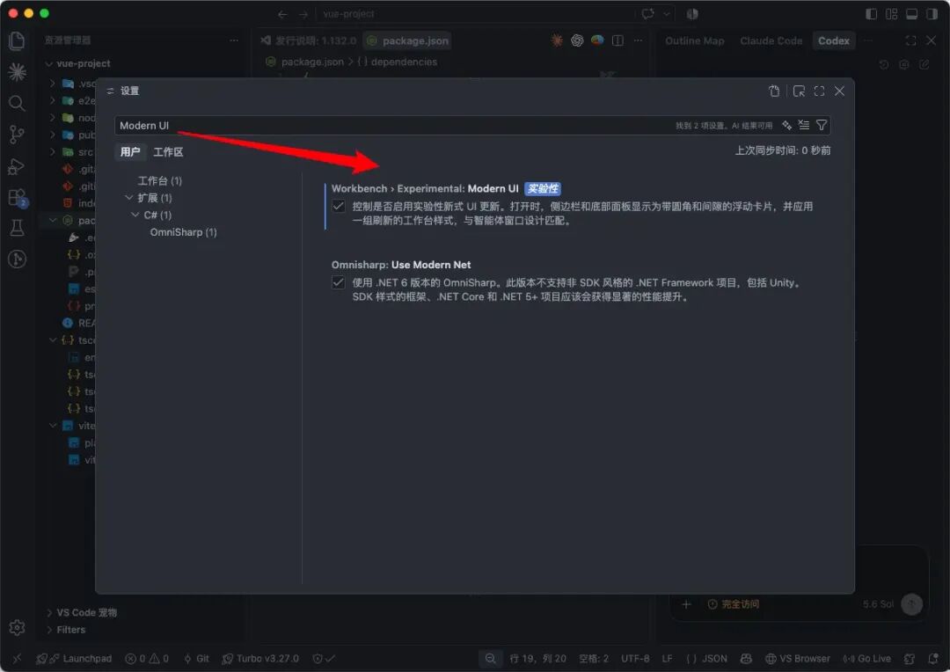Toggle the primary side bar layout icon
This screenshot has width=950, height=672.
pos(871,14)
